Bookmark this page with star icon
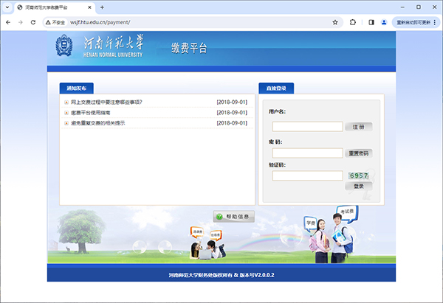 (x=334, y=22)
